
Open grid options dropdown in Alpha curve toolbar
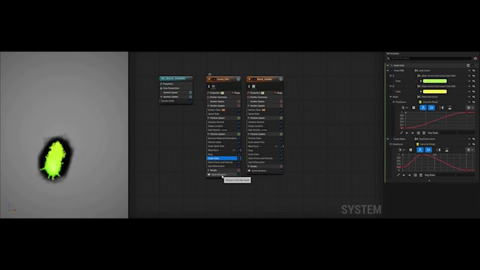pyautogui.click(x=470, y=108)
